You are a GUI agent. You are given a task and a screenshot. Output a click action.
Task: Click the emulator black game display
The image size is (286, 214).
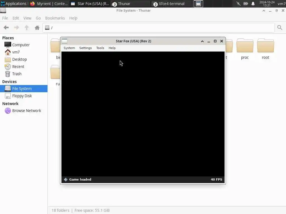(x=143, y=114)
